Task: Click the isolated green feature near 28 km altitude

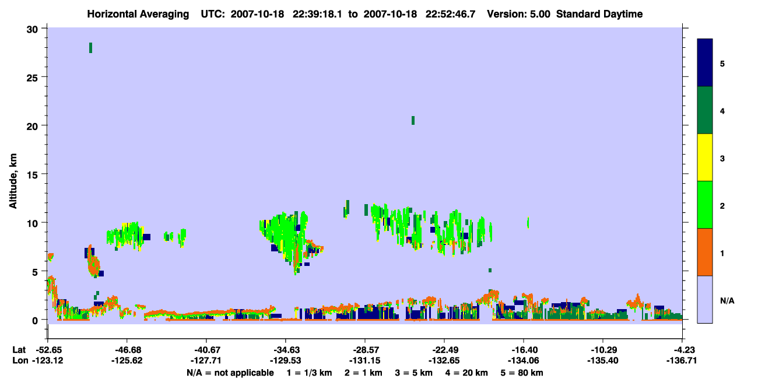Action: (90, 48)
